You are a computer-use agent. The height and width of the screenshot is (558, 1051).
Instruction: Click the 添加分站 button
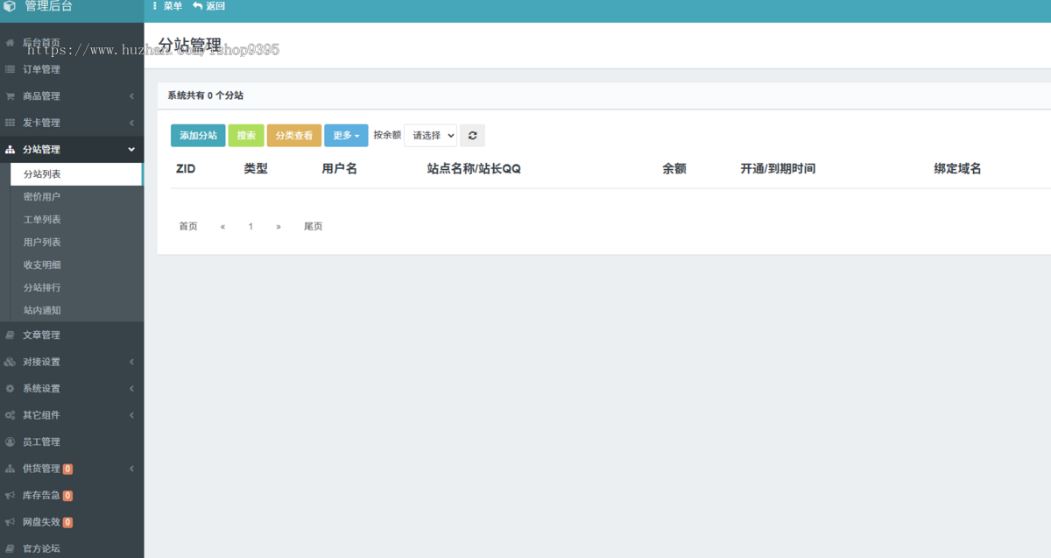tap(198, 136)
